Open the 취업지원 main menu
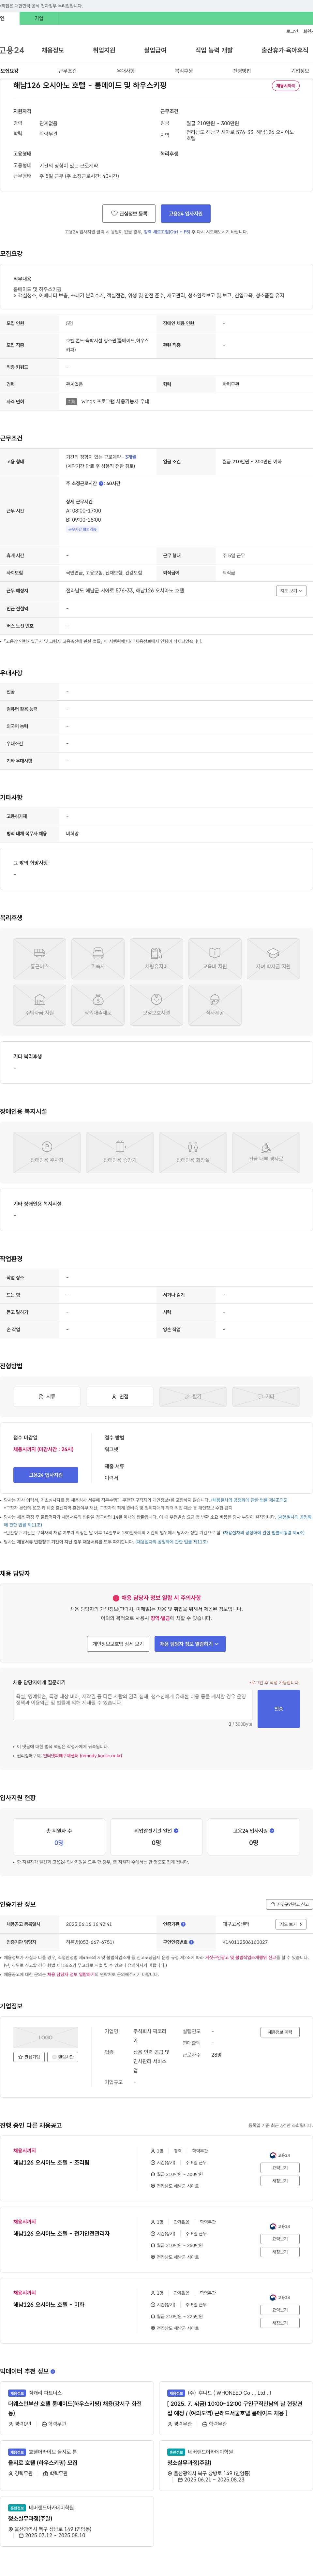The width and height of the screenshot is (313, 2576). (x=104, y=50)
